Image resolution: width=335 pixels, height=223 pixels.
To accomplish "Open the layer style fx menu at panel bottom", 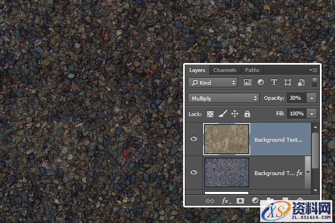I will (226, 200).
